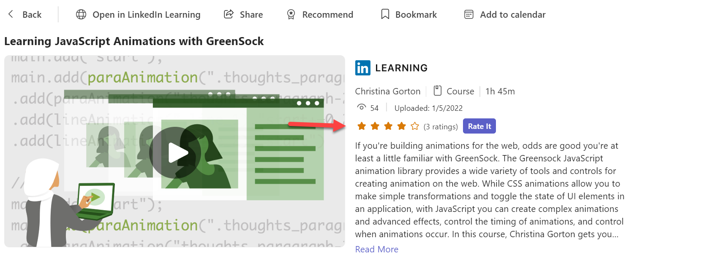Click the 'Course' type label
Viewport: 708px width, 257px height.
460,91
